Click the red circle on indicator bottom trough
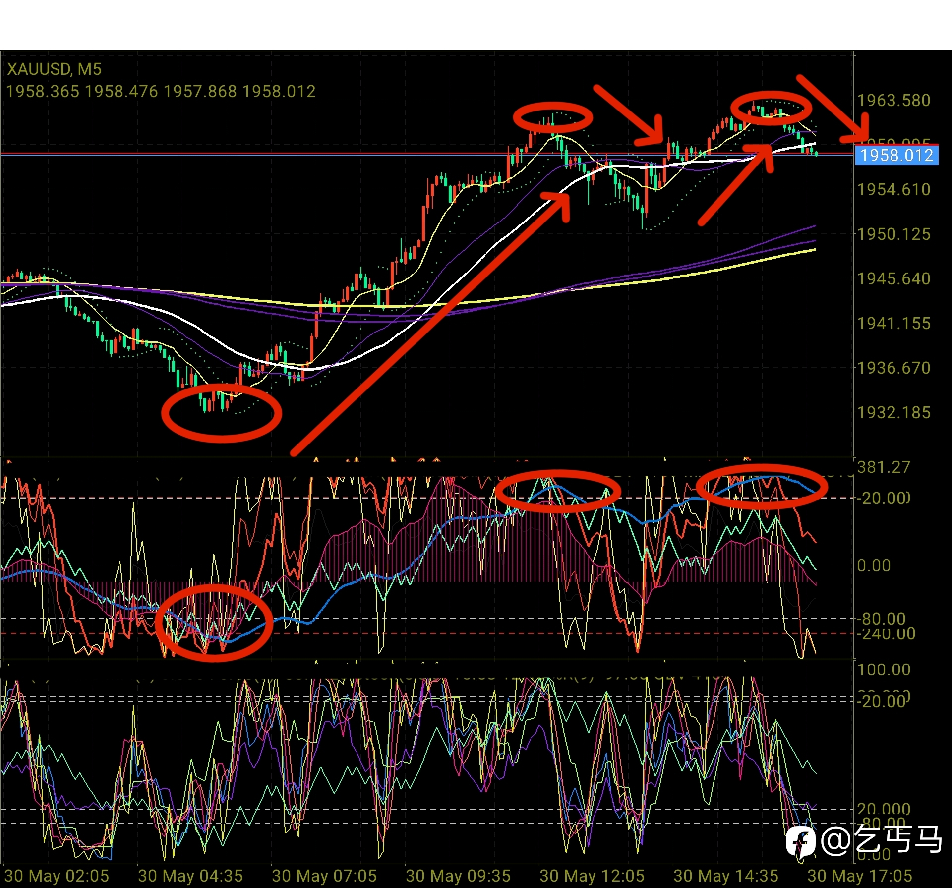Viewport: 952px width, 888px height. pos(214,622)
